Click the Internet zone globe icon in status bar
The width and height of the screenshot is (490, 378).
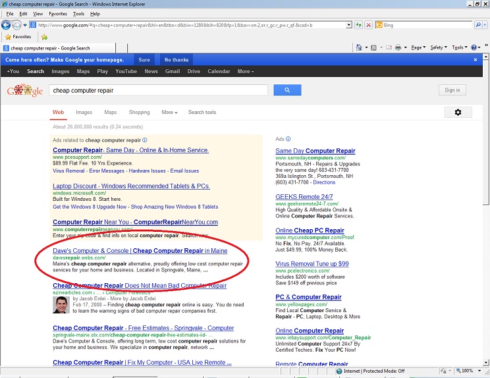tap(339, 371)
